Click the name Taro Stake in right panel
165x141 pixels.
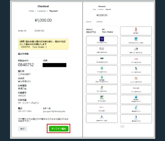[x=107, y=32]
